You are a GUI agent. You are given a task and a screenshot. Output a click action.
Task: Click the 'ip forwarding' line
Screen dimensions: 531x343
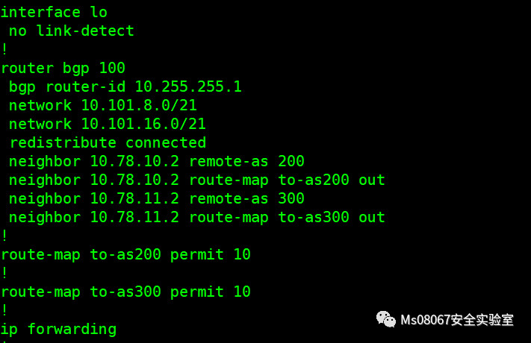coord(58,329)
